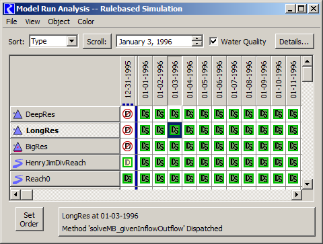Click the 01-07-1996 column header

pyautogui.click(x=234, y=81)
